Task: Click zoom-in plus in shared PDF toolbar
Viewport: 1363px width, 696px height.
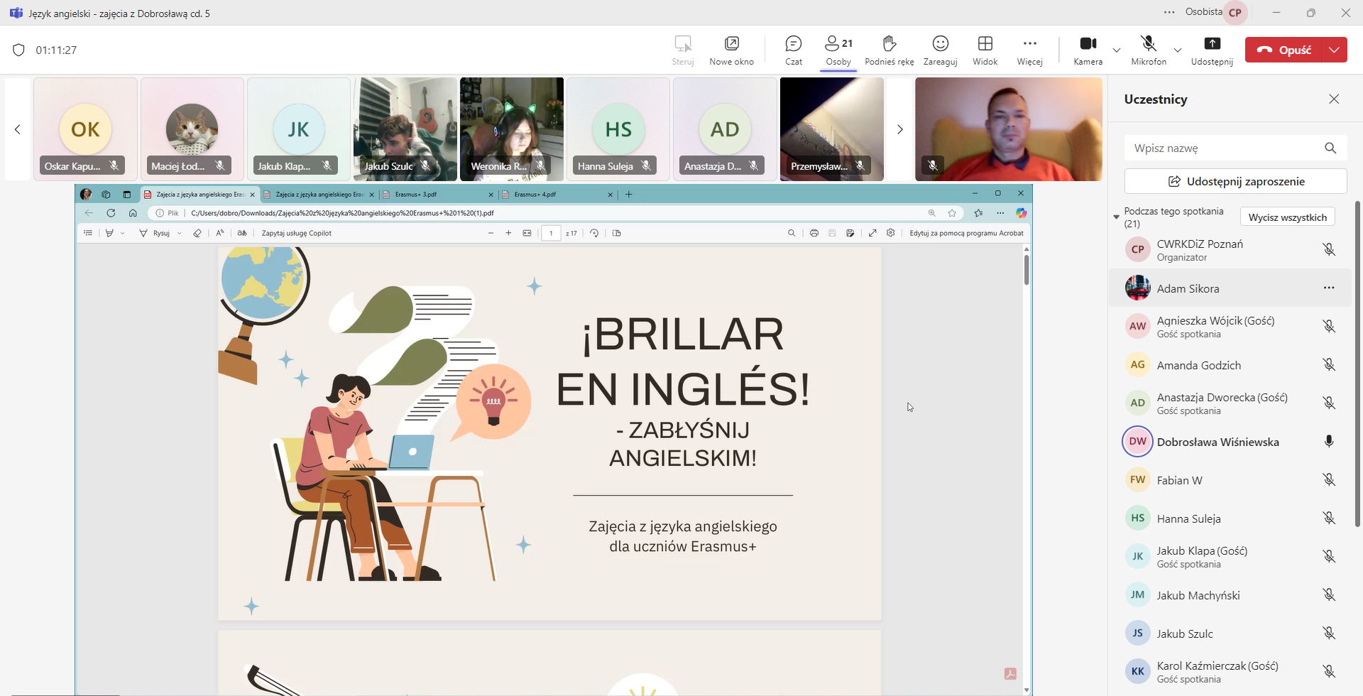Action: [x=508, y=233]
